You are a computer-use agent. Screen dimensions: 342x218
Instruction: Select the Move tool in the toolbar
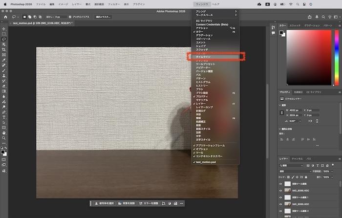4,29
